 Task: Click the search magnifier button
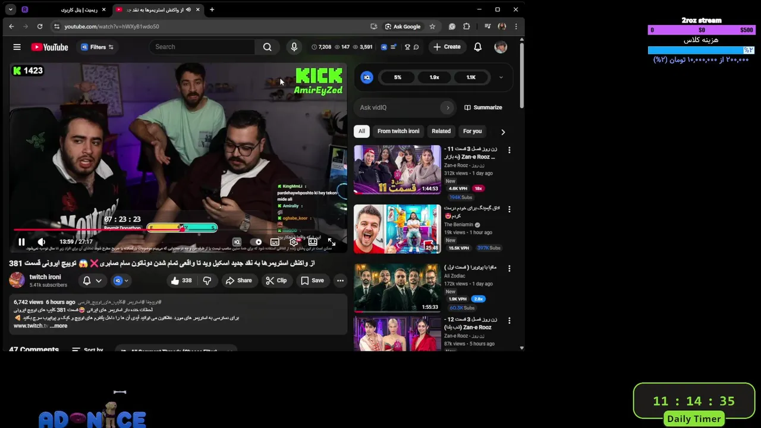tap(268, 47)
